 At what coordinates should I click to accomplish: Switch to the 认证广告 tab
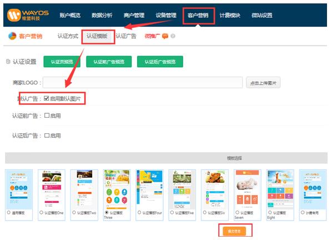[126, 36]
